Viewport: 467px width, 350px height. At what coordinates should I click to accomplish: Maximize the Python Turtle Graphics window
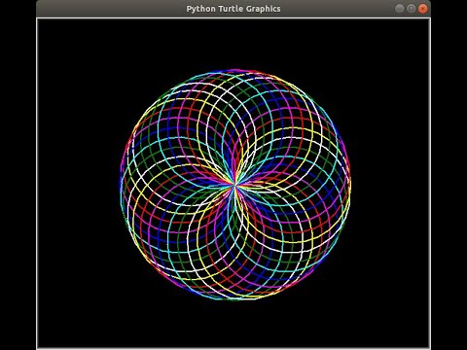click(412, 9)
